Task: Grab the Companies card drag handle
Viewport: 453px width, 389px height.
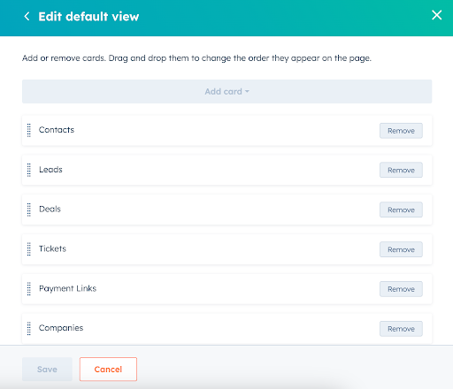Action: (x=29, y=328)
